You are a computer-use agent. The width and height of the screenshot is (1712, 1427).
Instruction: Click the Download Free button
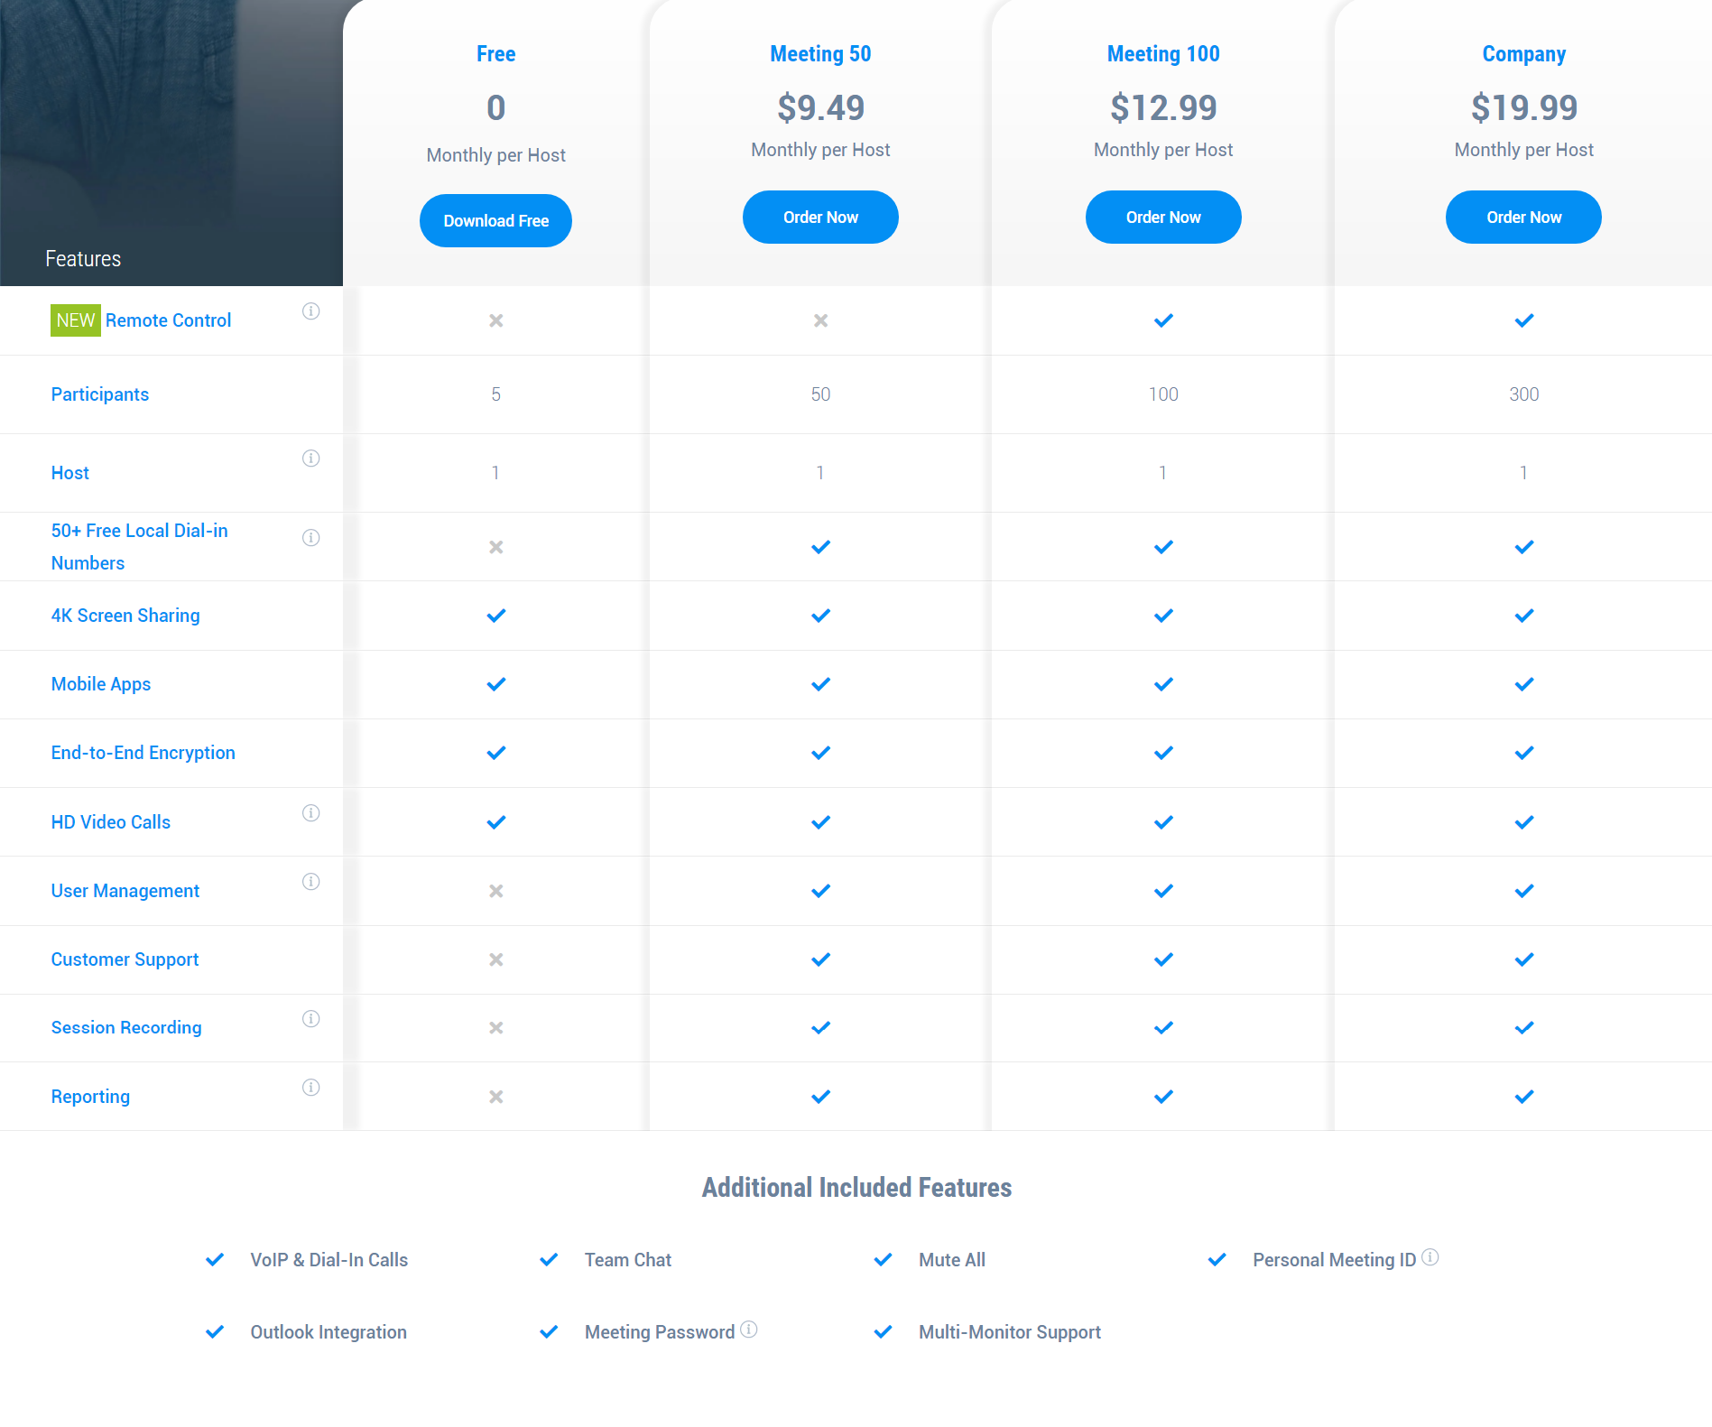pyautogui.click(x=495, y=221)
